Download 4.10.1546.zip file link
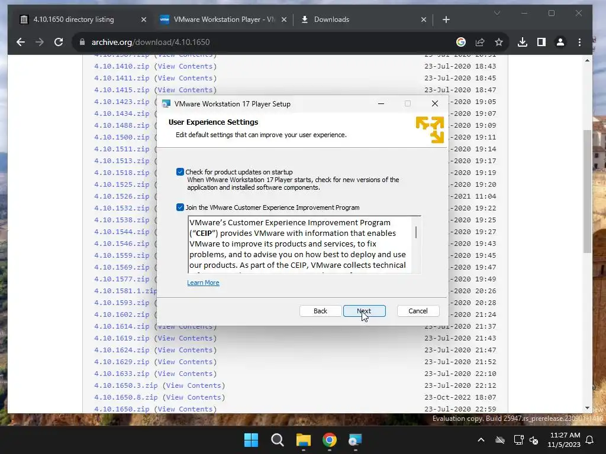 coord(122,244)
